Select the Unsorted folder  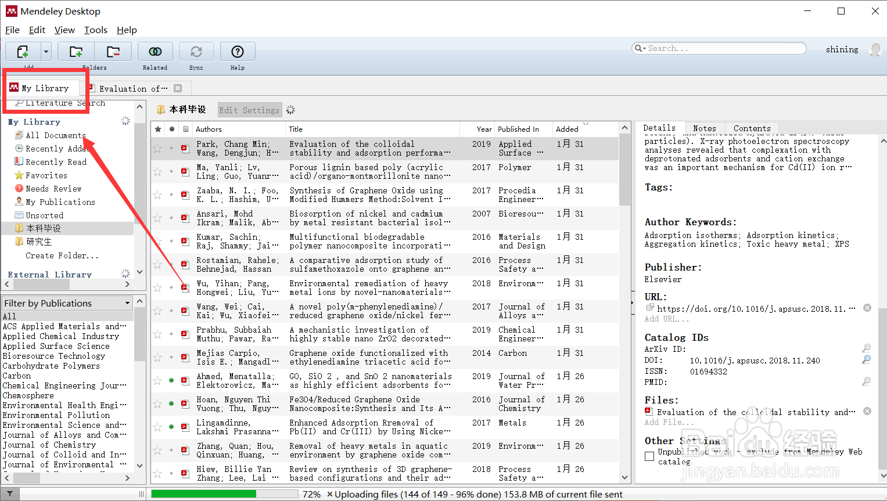(x=44, y=215)
